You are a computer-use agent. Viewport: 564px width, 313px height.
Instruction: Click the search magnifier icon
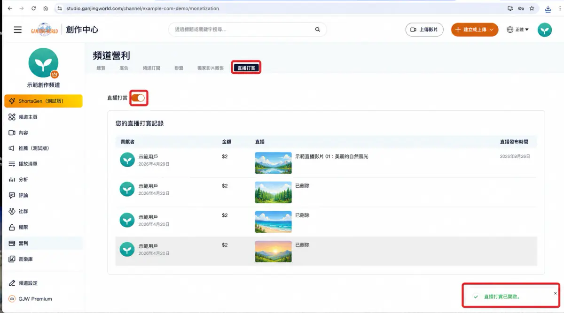[x=318, y=30]
